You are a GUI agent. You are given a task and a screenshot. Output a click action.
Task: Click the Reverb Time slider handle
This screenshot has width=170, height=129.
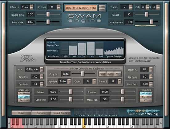tap(48, 14)
